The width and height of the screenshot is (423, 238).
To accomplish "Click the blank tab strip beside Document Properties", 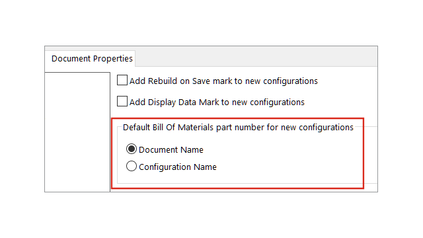I will coord(256,58).
